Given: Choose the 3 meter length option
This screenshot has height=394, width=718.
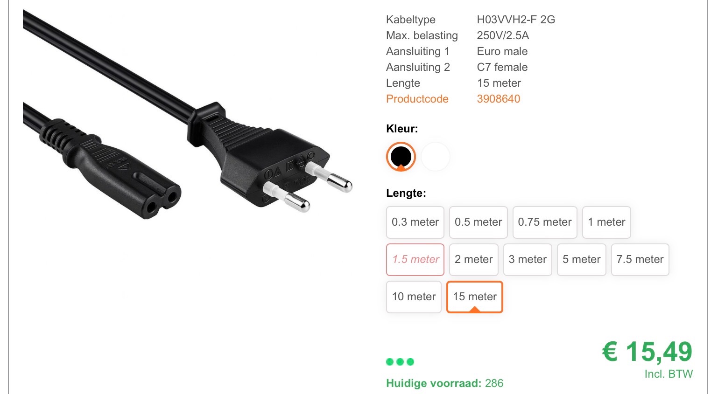Looking at the screenshot, I should click(x=528, y=260).
